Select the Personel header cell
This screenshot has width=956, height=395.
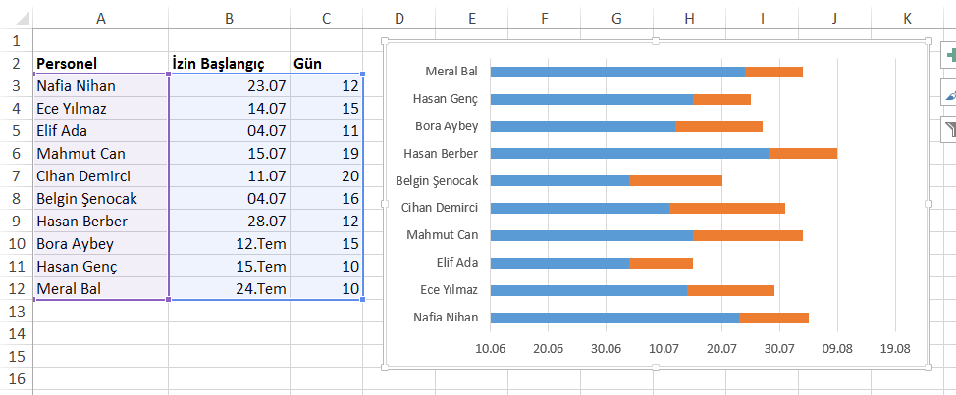101,64
